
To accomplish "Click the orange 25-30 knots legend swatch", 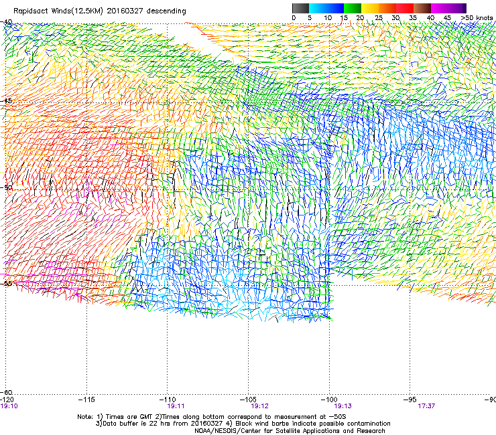I will 387,8.
